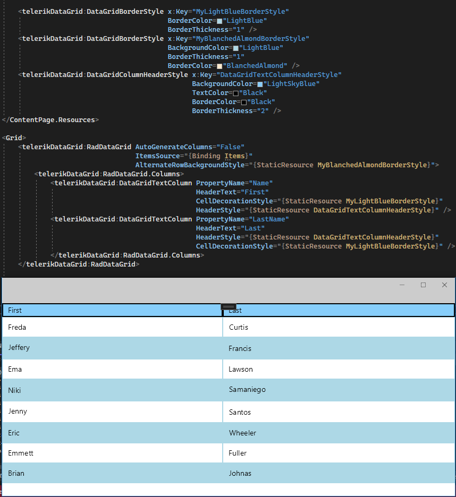Close the app window
The height and width of the screenshot is (497, 456).
pos(444,285)
